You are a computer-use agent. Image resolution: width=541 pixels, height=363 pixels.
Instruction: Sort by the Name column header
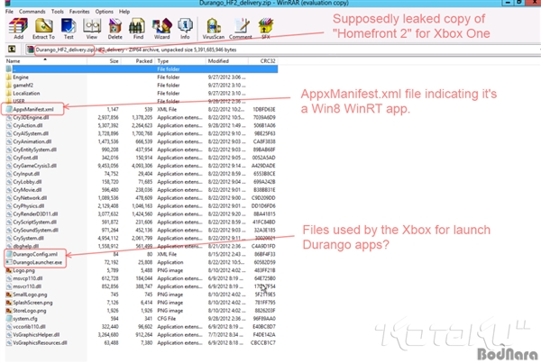[46, 61]
